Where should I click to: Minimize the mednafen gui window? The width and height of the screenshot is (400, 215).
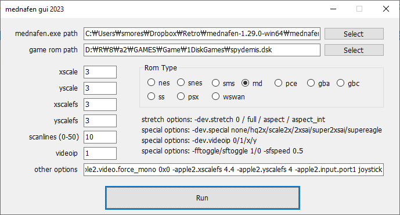(333, 9)
